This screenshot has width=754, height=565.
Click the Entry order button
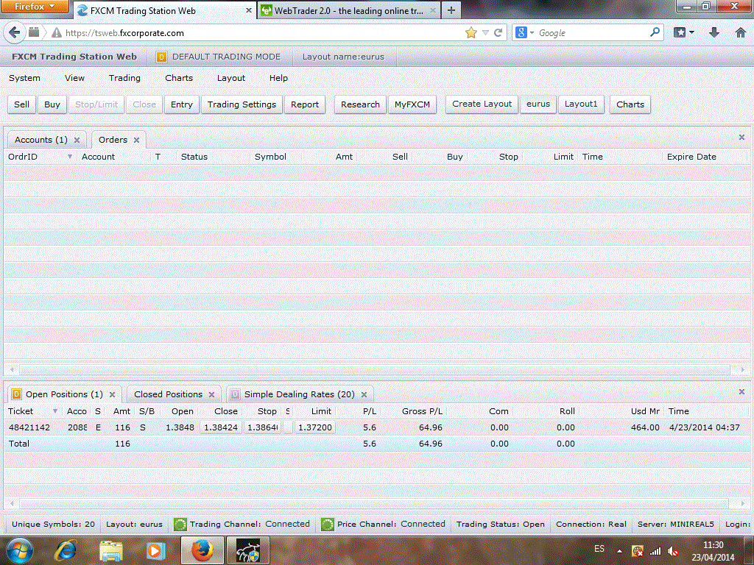[x=181, y=104]
